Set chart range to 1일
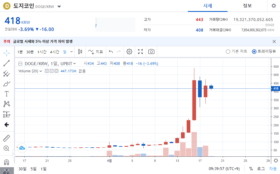Viewport: 280px width, 174px height. click(x=43, y=169)
